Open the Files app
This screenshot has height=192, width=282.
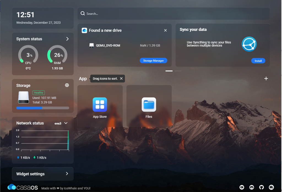pos(149,105)
